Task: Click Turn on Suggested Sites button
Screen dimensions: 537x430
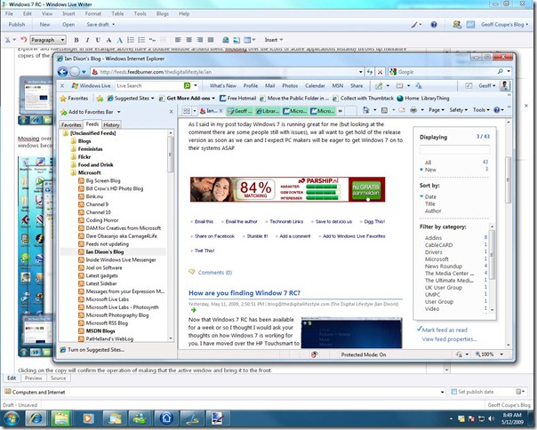Action: [97, 351]
